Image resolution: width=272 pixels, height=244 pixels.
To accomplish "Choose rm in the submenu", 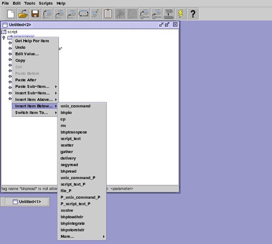I will tap(82, 125).
